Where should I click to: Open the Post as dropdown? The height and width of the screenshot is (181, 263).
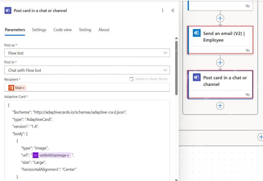pyautogui.click(x=87, y=53)
